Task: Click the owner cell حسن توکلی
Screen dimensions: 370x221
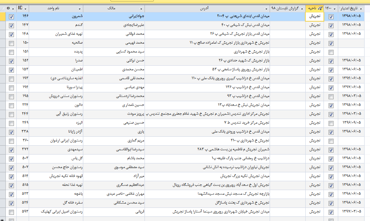Action: pos(114,61)
